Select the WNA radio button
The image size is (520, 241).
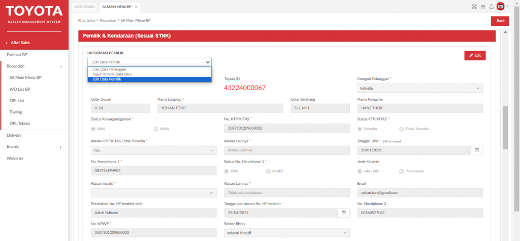click(156, 129)
